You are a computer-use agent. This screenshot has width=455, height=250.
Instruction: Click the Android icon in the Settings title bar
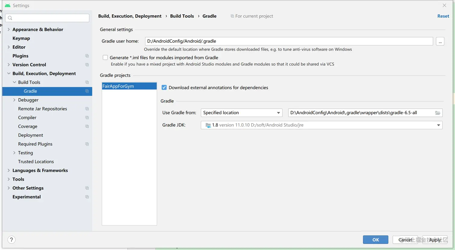tap(8, 5)
